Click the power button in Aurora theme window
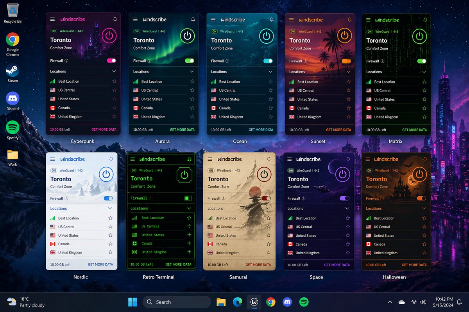The height and width of the screenshot is (312, 469). 188,36
